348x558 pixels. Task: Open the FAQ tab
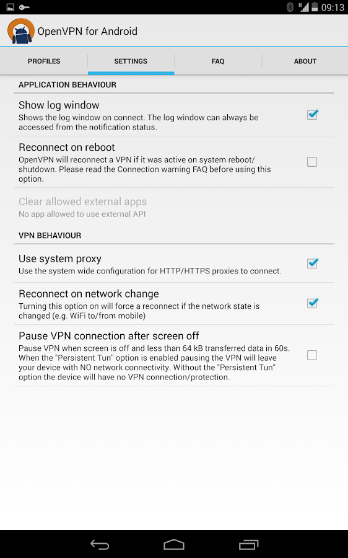click(x=218, y=61)
